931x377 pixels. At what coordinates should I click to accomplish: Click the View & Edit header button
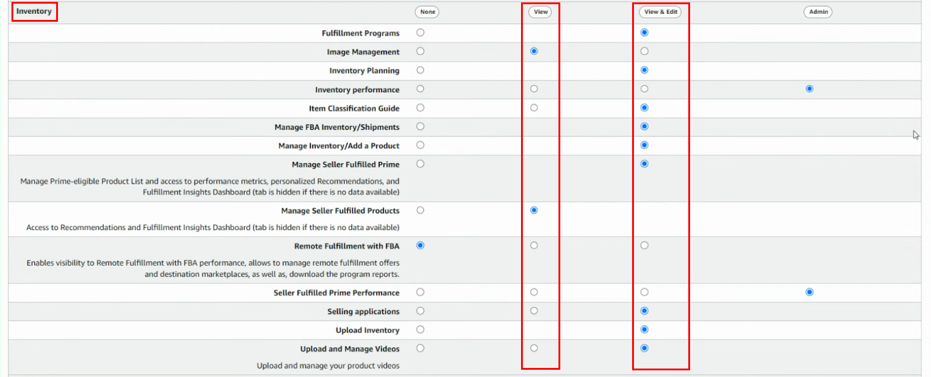[660, 12]
